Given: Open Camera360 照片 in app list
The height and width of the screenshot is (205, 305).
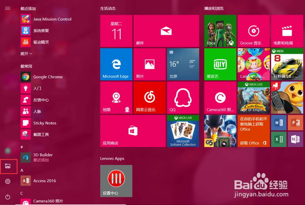Looking at the screenshot, I should pos(42,201).
